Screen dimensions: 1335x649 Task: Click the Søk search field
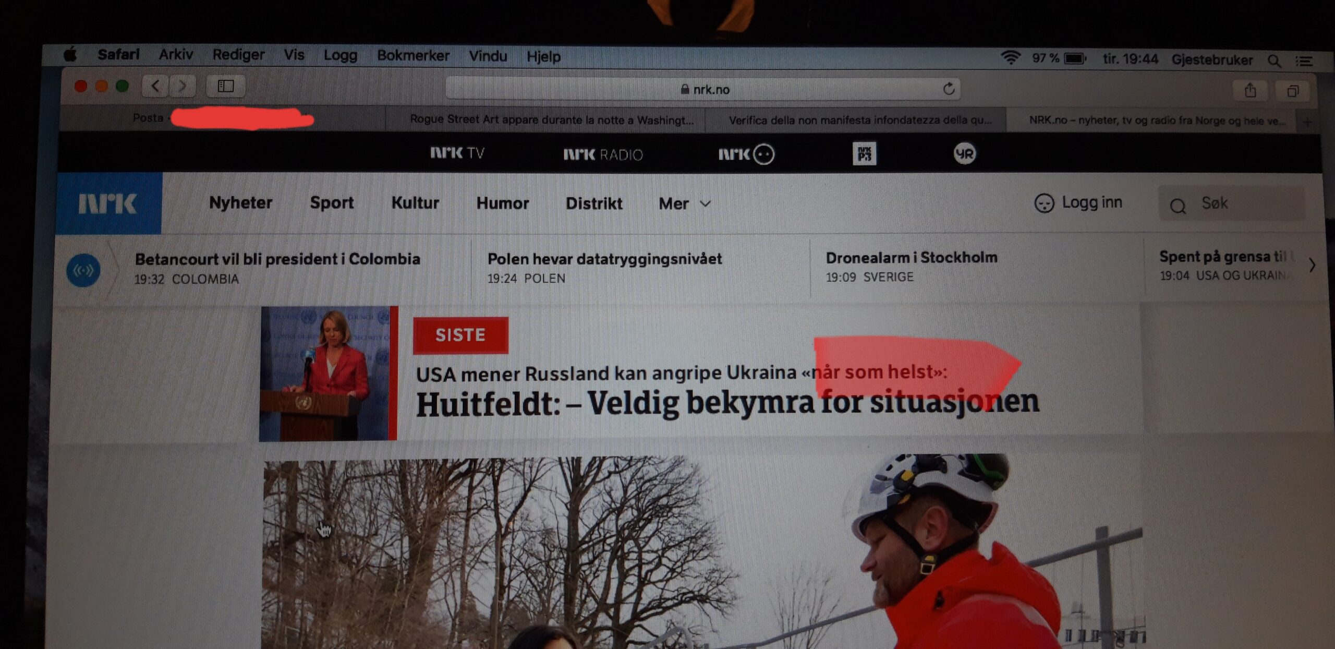1232,203
